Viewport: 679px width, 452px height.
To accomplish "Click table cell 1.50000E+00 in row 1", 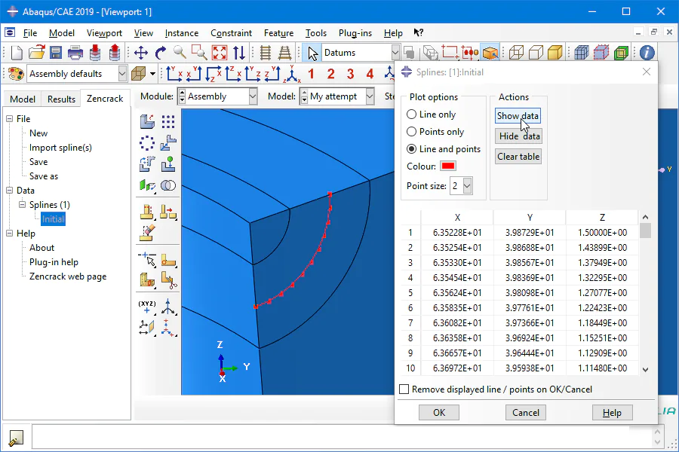I will coord(602,233).
